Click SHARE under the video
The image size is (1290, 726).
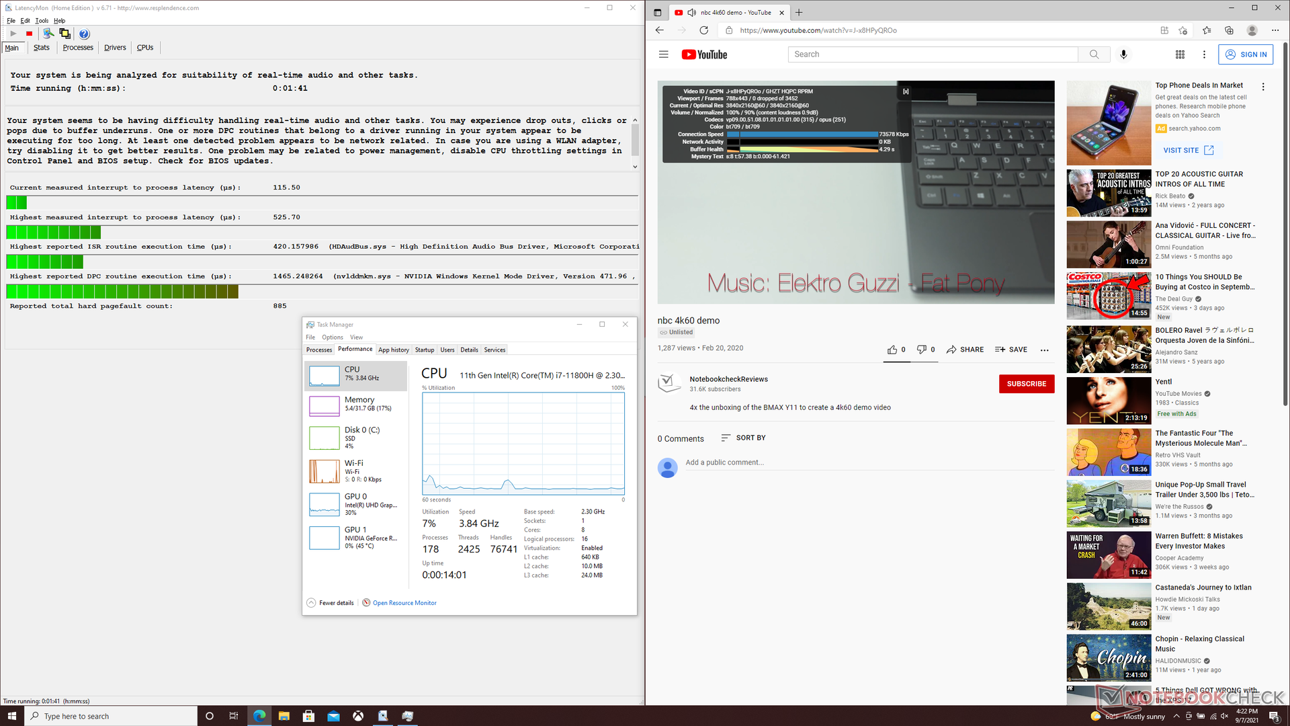pos(965,350)
